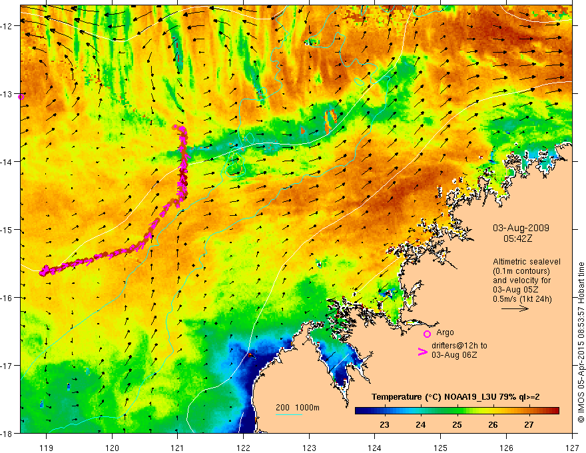Click the latitude axis label '-15'
The height and width of the screenshot is (453, 586).
pyautogui.click(x=7, y=230)
